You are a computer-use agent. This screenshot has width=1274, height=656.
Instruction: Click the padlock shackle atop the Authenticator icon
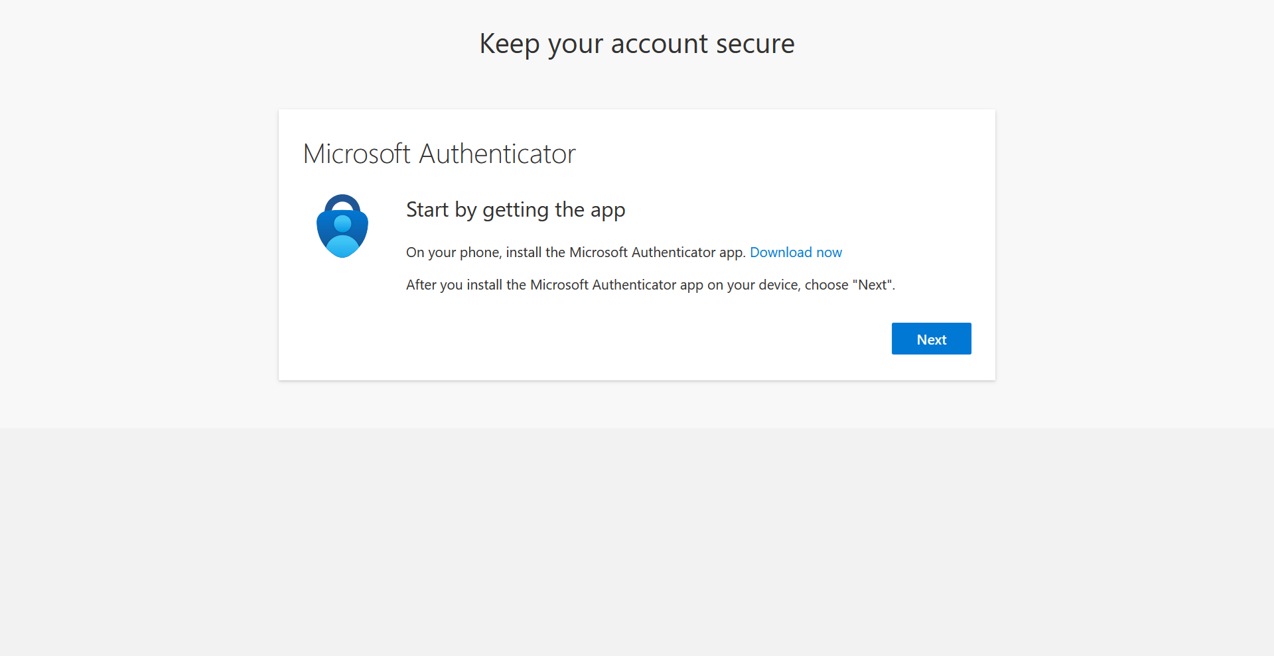[342, 201]
